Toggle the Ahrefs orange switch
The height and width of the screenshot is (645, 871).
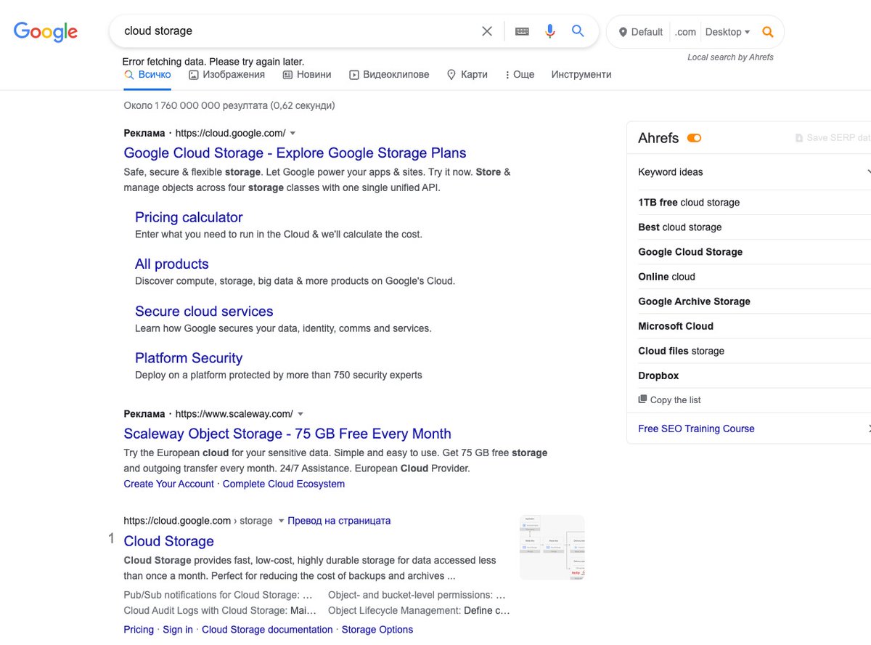pos(694,138)
